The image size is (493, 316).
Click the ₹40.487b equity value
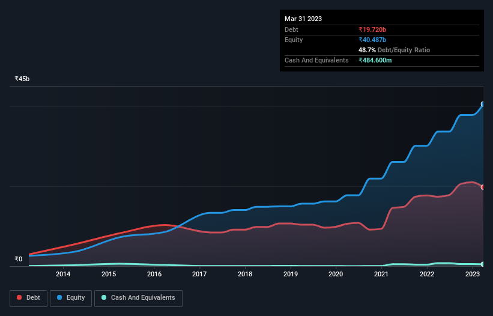point(372,40)
